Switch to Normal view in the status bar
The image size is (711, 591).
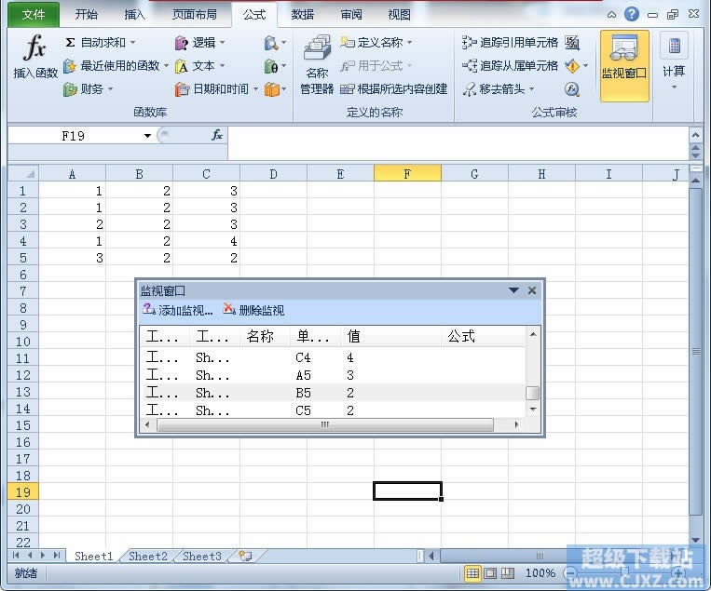click(472, 573)
